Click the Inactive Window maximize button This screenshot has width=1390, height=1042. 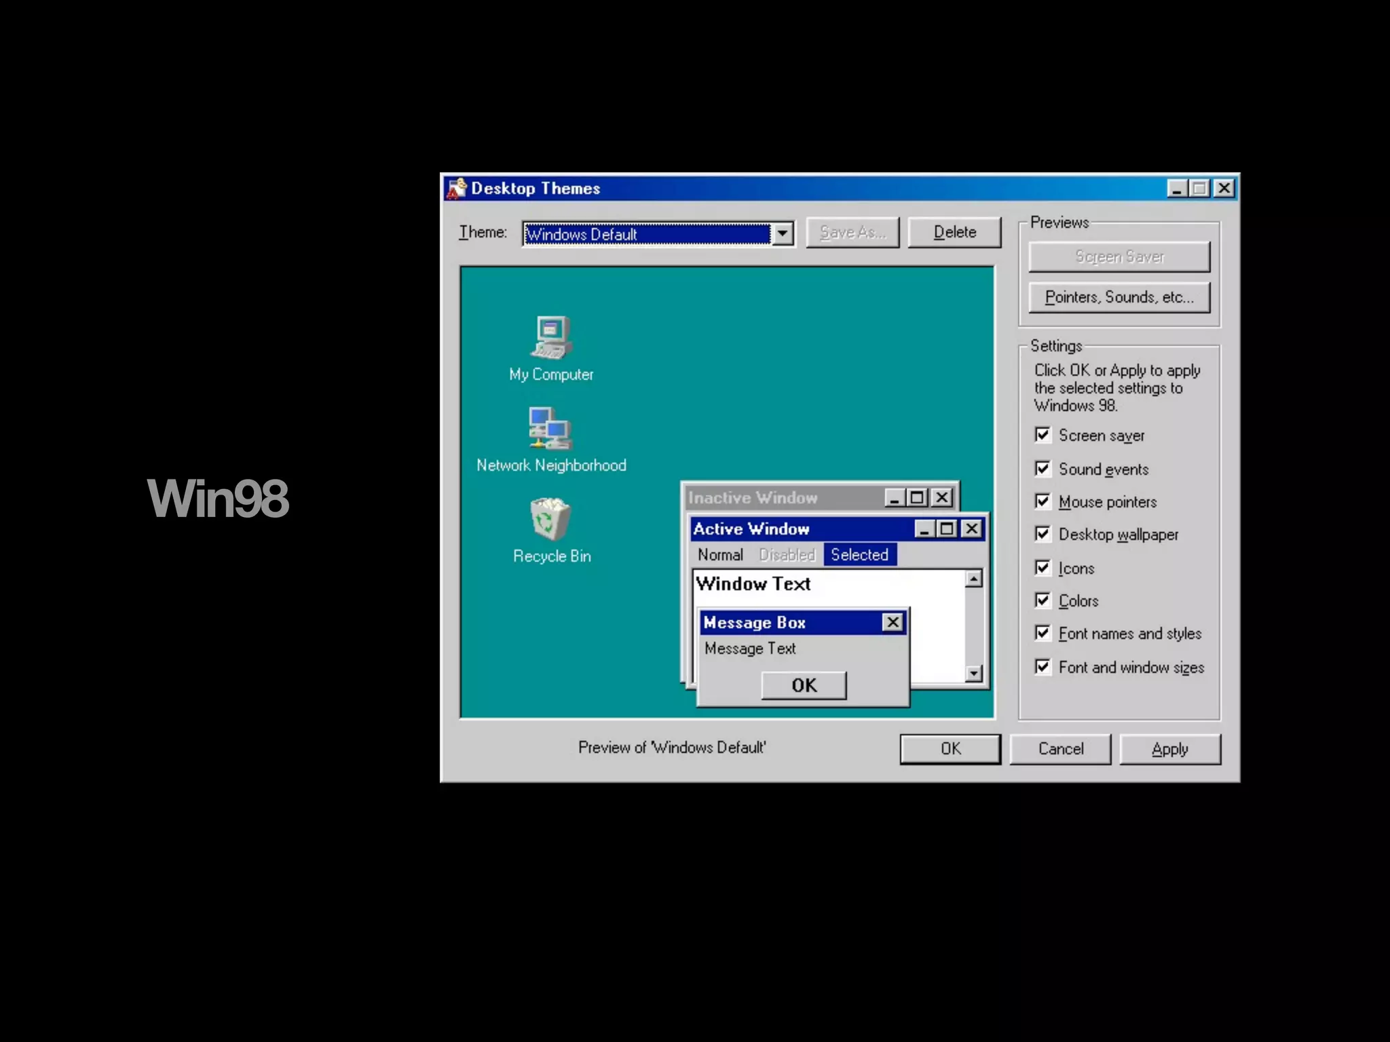[918, 498]
